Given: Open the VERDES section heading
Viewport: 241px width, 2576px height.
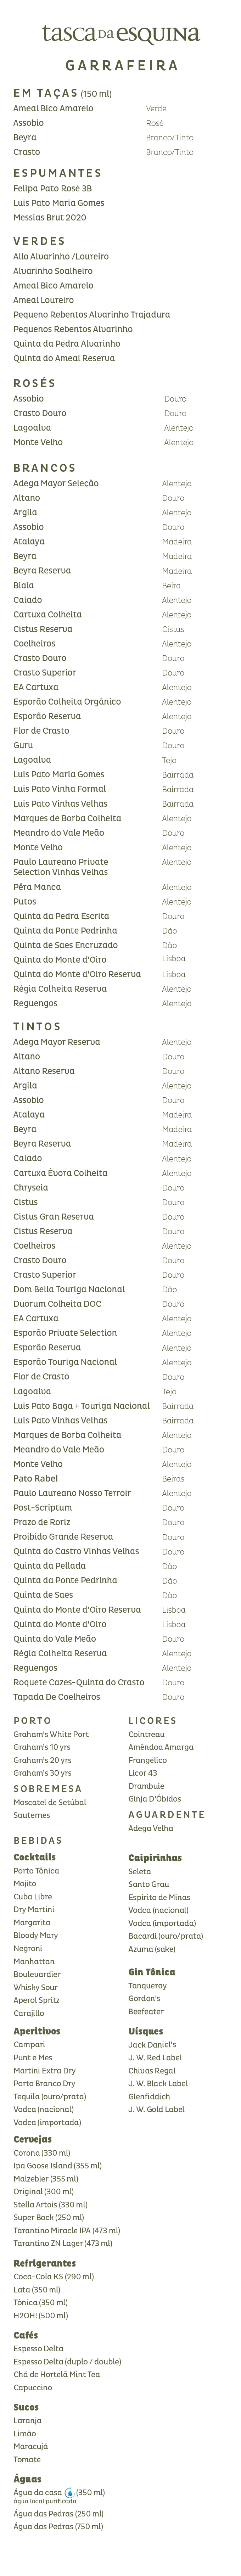Looking at the screenshot, I should pos(39,241).
